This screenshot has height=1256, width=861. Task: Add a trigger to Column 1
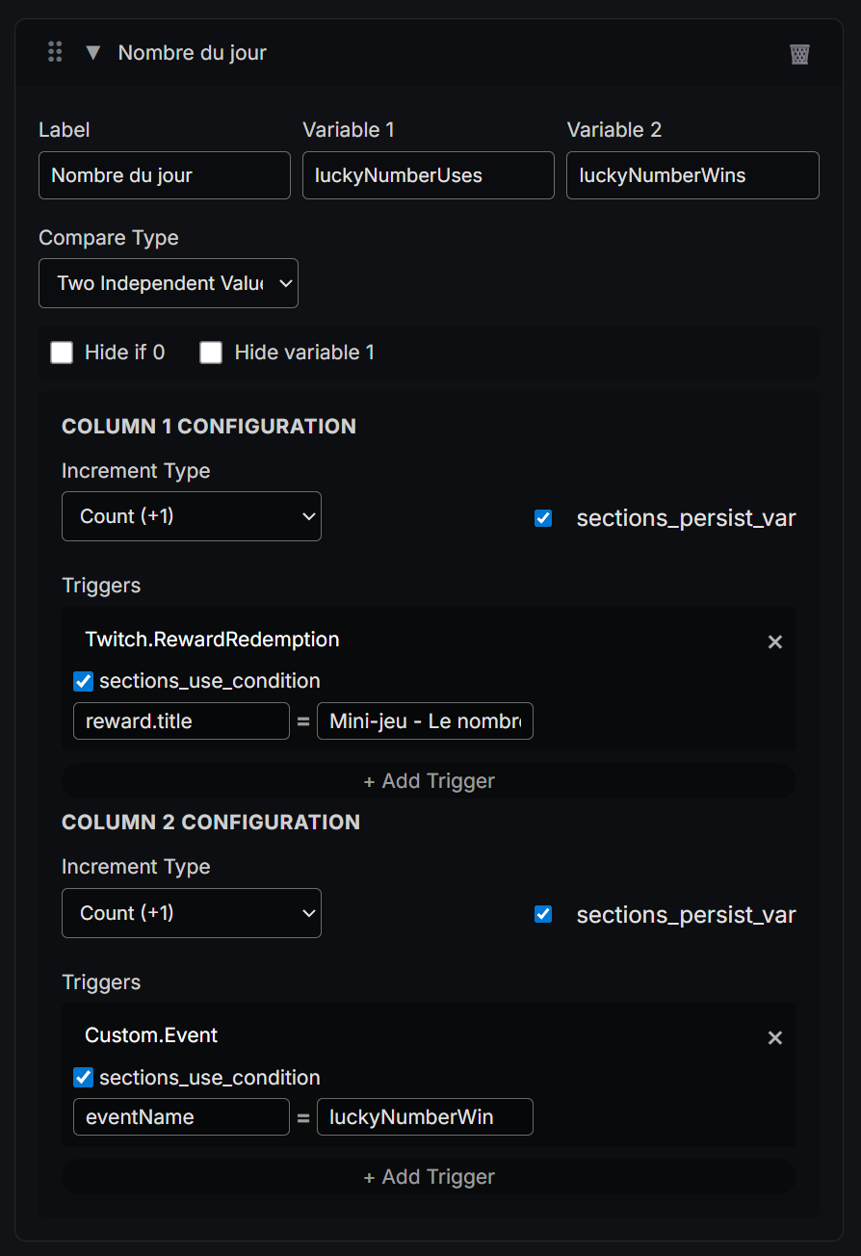[429, 781]
